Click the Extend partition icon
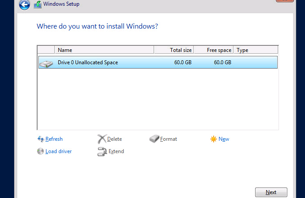Image resolution: width=305 pixels, height=198 pixels. tap(102, 152)
